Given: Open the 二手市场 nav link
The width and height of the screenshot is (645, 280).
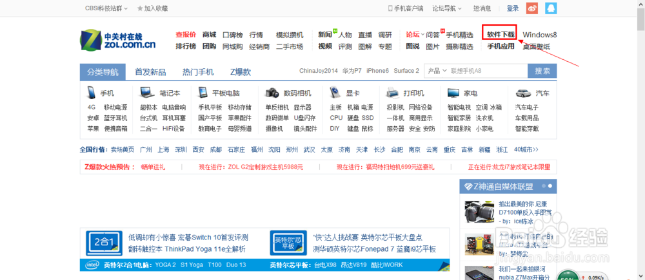Looking at the screenshot, I should click(x=290, y=46).
